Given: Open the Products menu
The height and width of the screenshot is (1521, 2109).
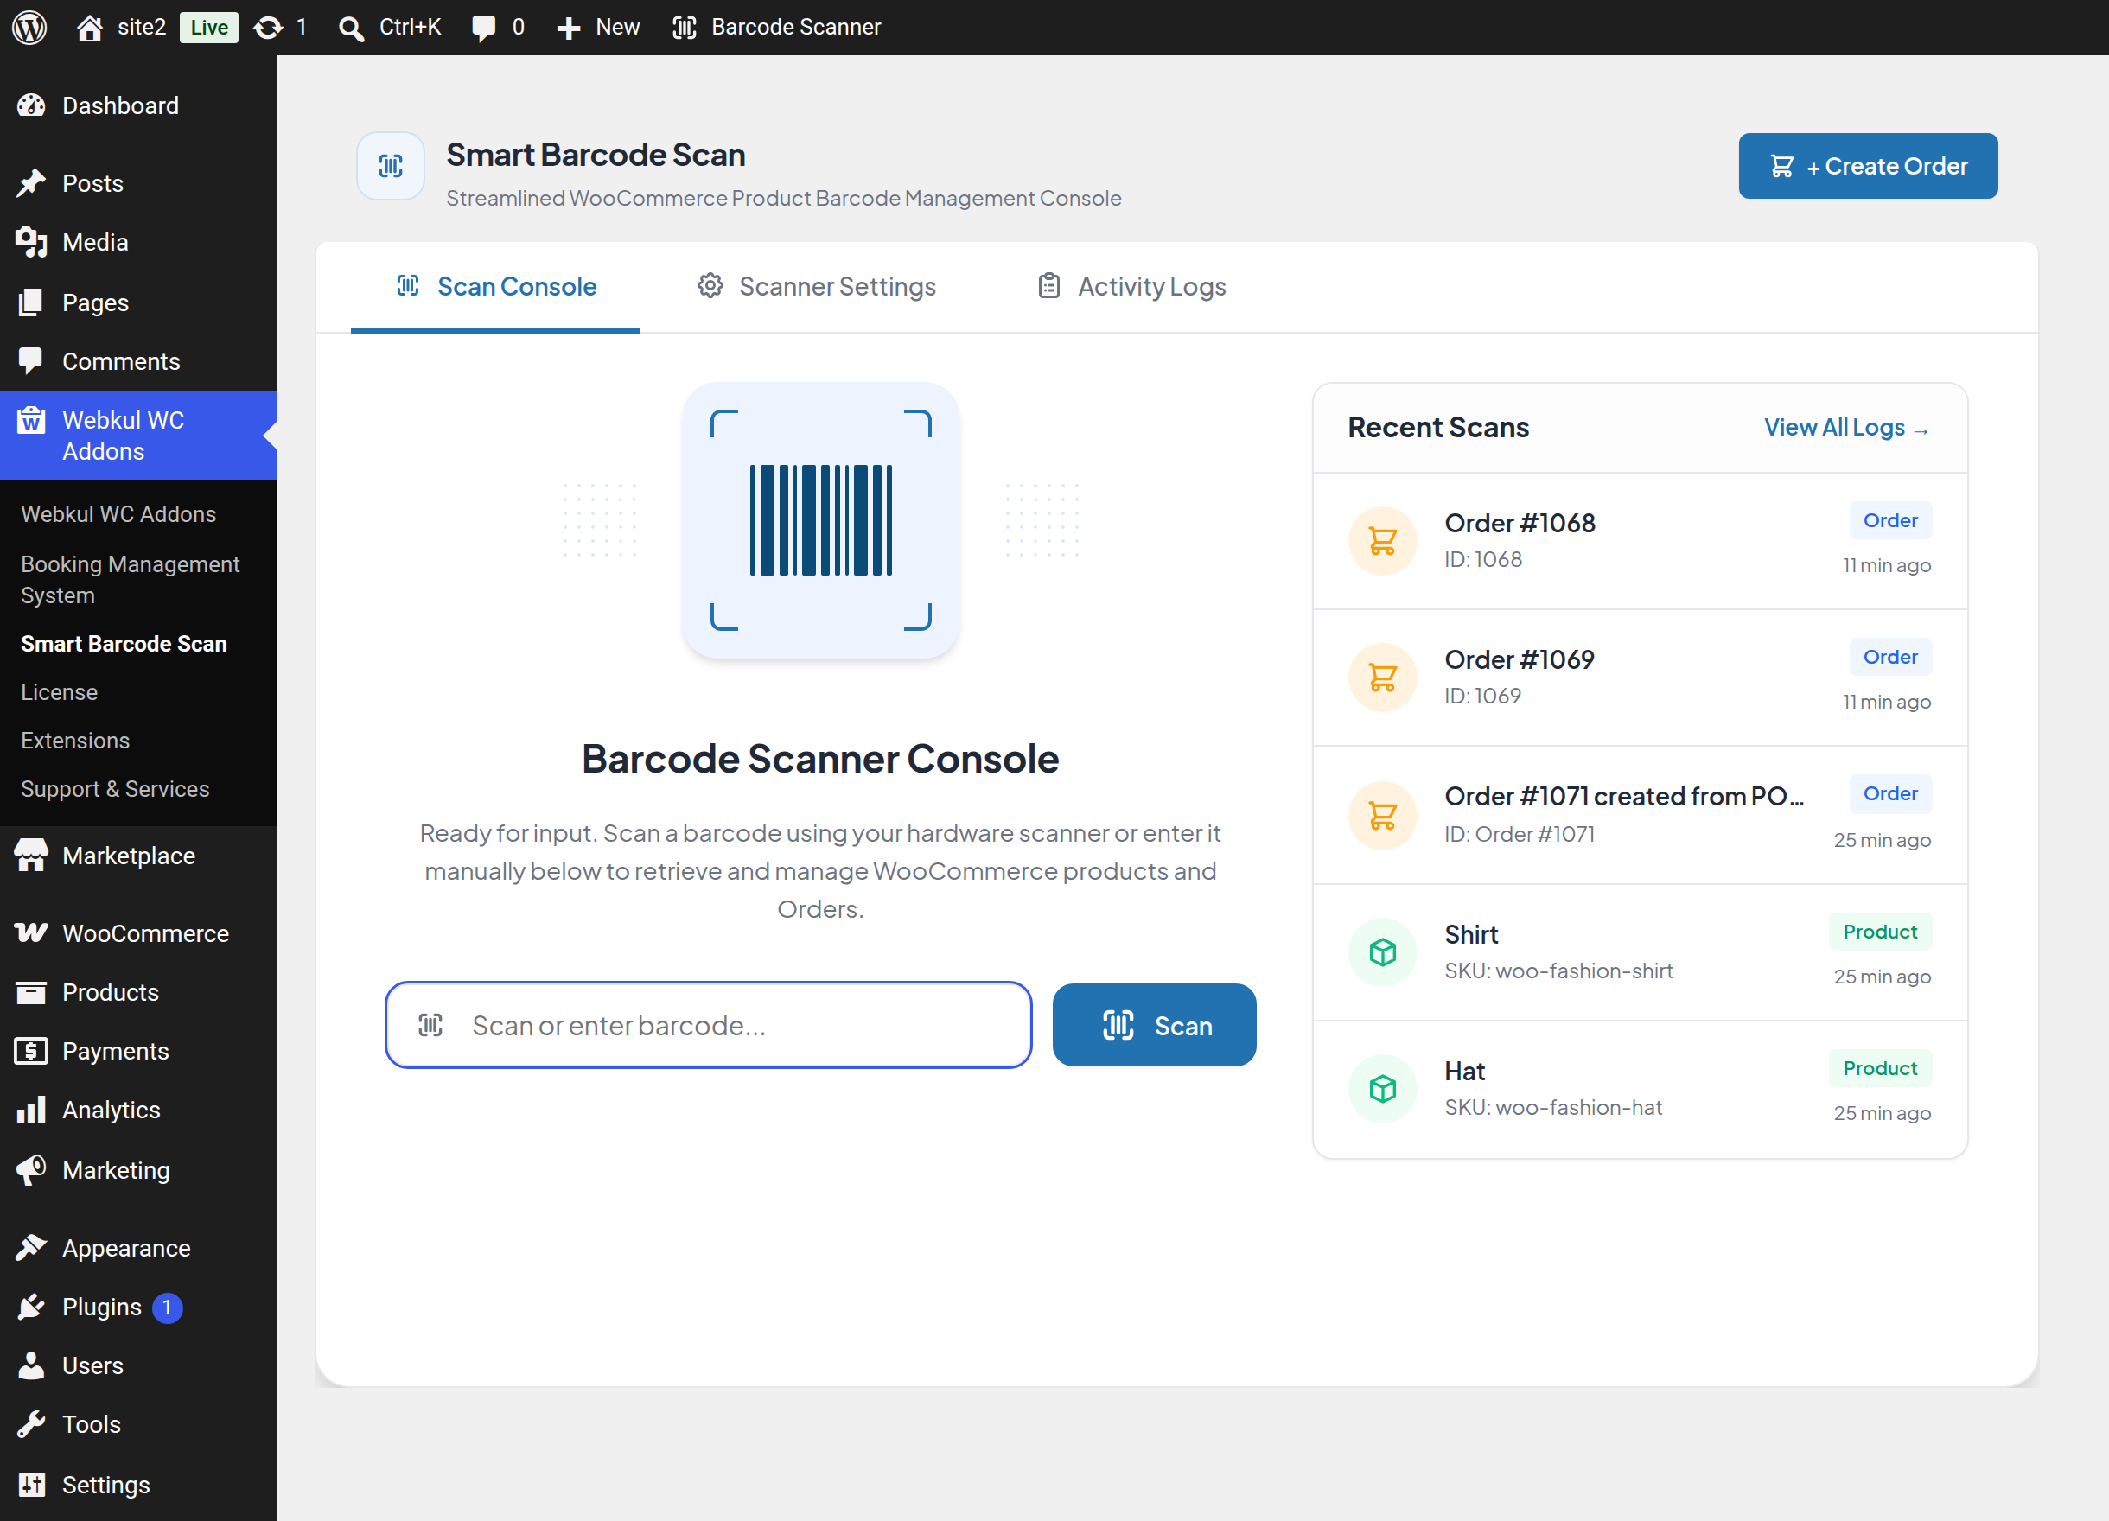Looking at the screenshot, I should [x=137, y=992].
